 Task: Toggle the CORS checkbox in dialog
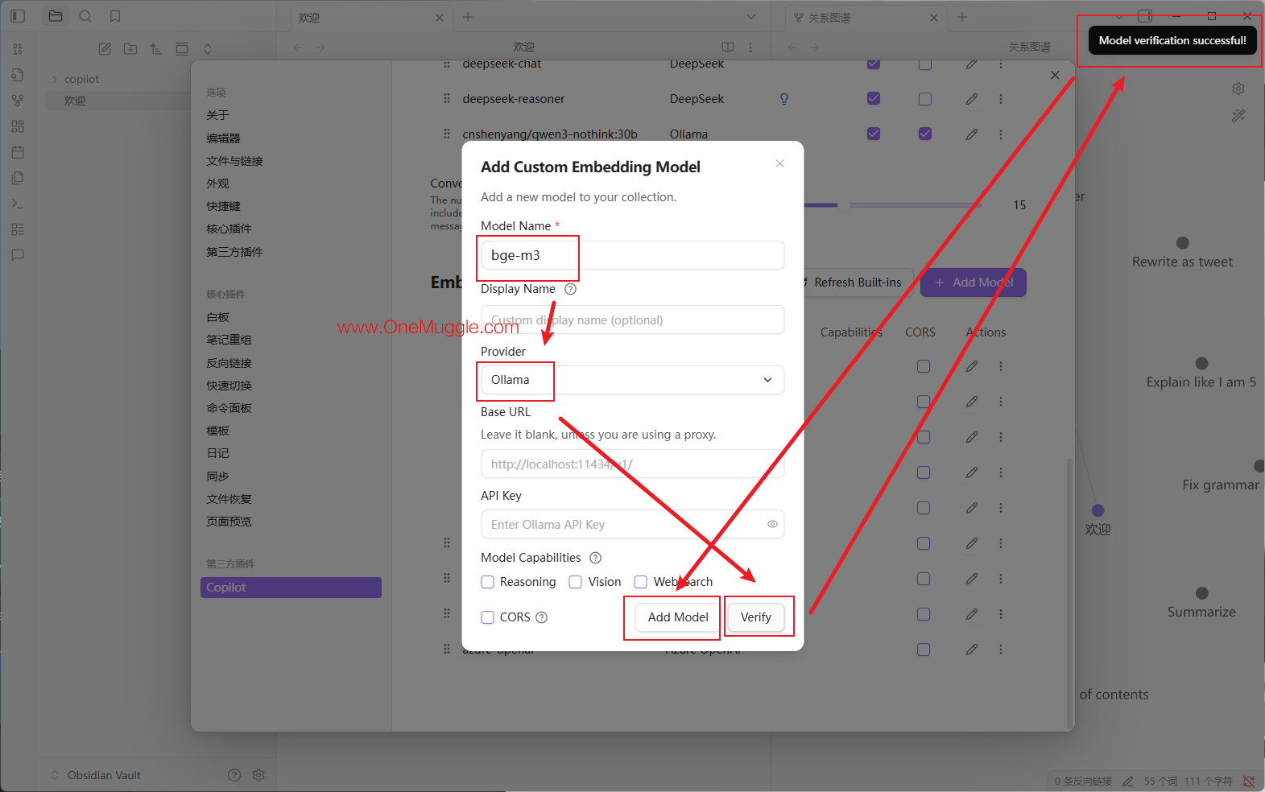coord(487,617)
